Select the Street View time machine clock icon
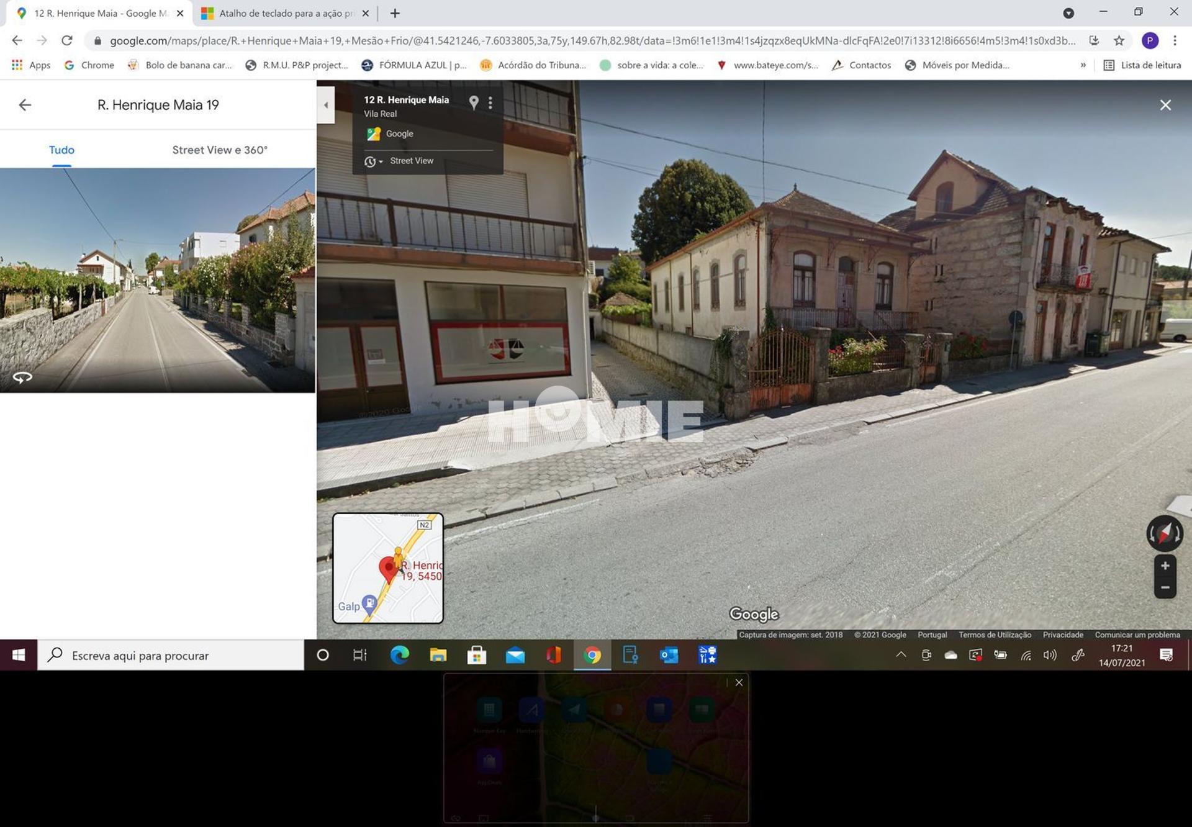The width and height of the screenshot is (1192, 827). 371,161
